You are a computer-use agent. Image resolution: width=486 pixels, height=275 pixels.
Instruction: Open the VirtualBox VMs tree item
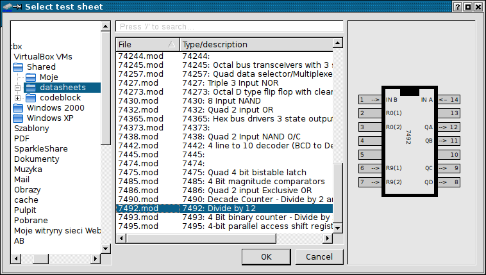point(42,56)
